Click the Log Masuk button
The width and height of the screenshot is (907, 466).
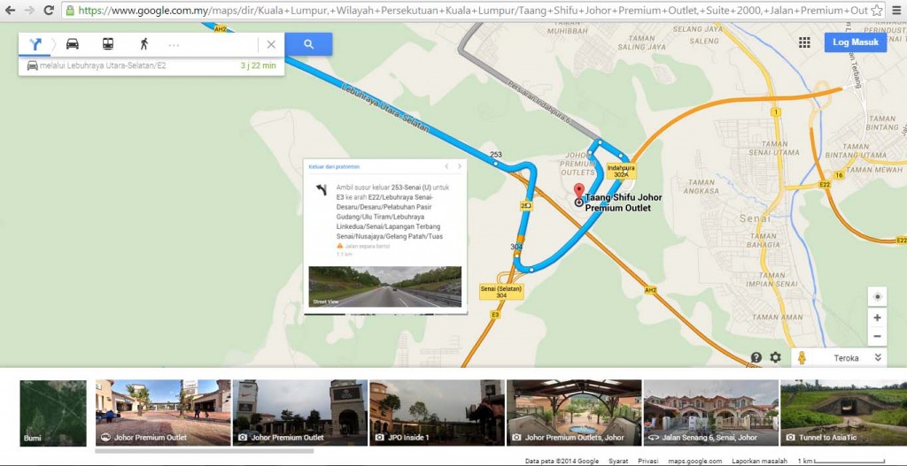[x=856, y=42]
